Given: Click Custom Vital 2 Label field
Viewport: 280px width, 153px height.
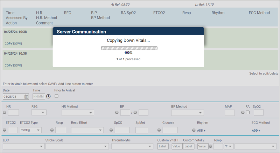Looking at the screenshot, I should point(189,146).
